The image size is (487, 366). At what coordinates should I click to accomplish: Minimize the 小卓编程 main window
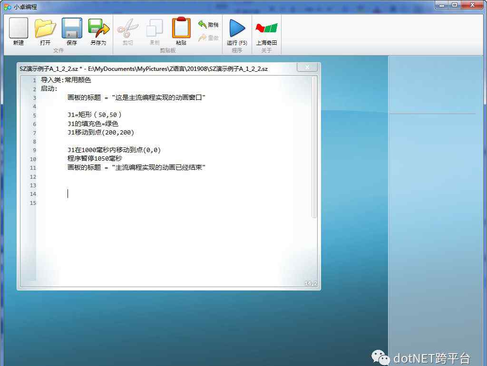(x=442, y=5)
